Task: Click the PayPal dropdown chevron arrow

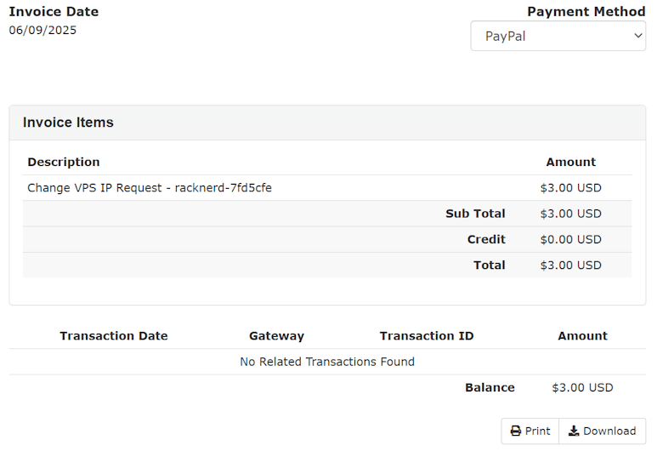Action: [x=638, y=36]
